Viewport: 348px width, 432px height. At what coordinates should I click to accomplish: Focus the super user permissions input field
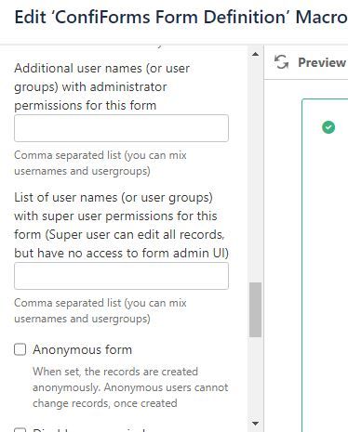121,276
